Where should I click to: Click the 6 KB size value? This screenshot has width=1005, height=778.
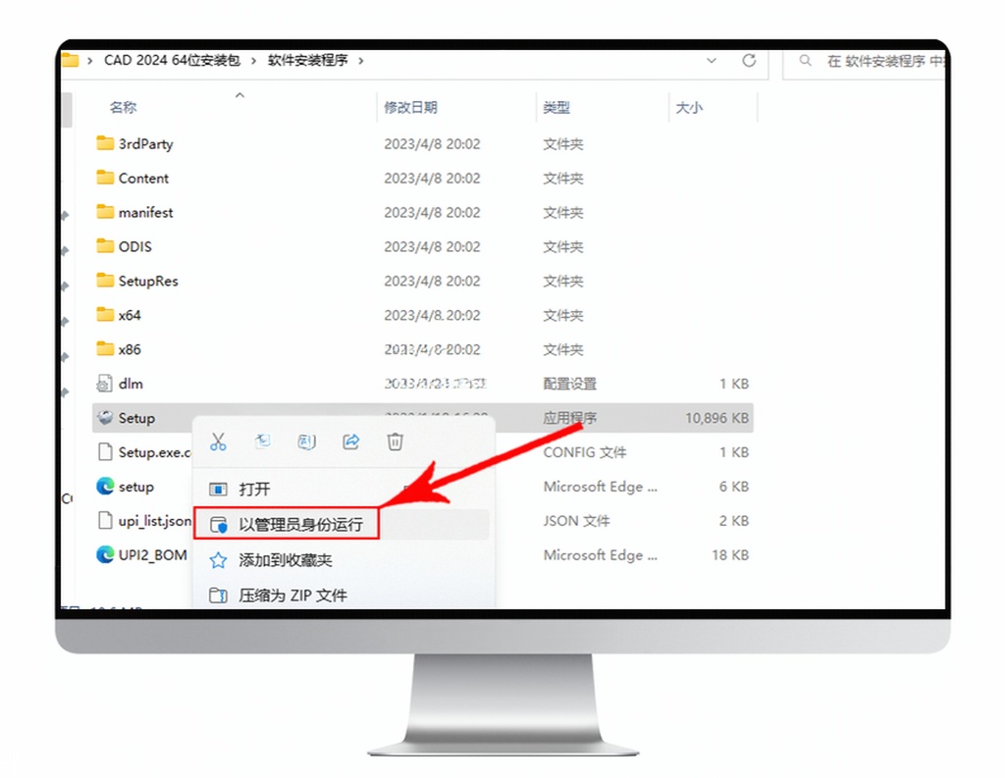[734, 487]
